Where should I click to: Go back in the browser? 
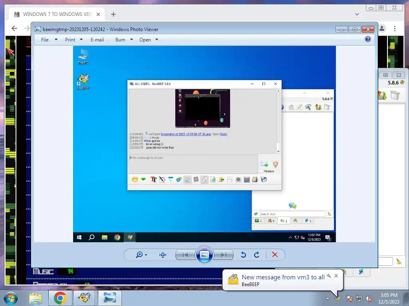point(14,28)
